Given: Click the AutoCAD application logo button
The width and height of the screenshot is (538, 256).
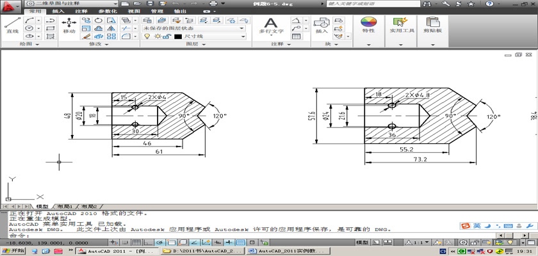Looking at the screenshot, I should tap(9, 6).
